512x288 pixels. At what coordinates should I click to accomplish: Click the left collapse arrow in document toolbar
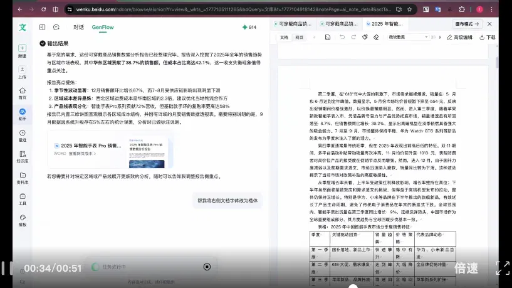[x=315, y=37]
